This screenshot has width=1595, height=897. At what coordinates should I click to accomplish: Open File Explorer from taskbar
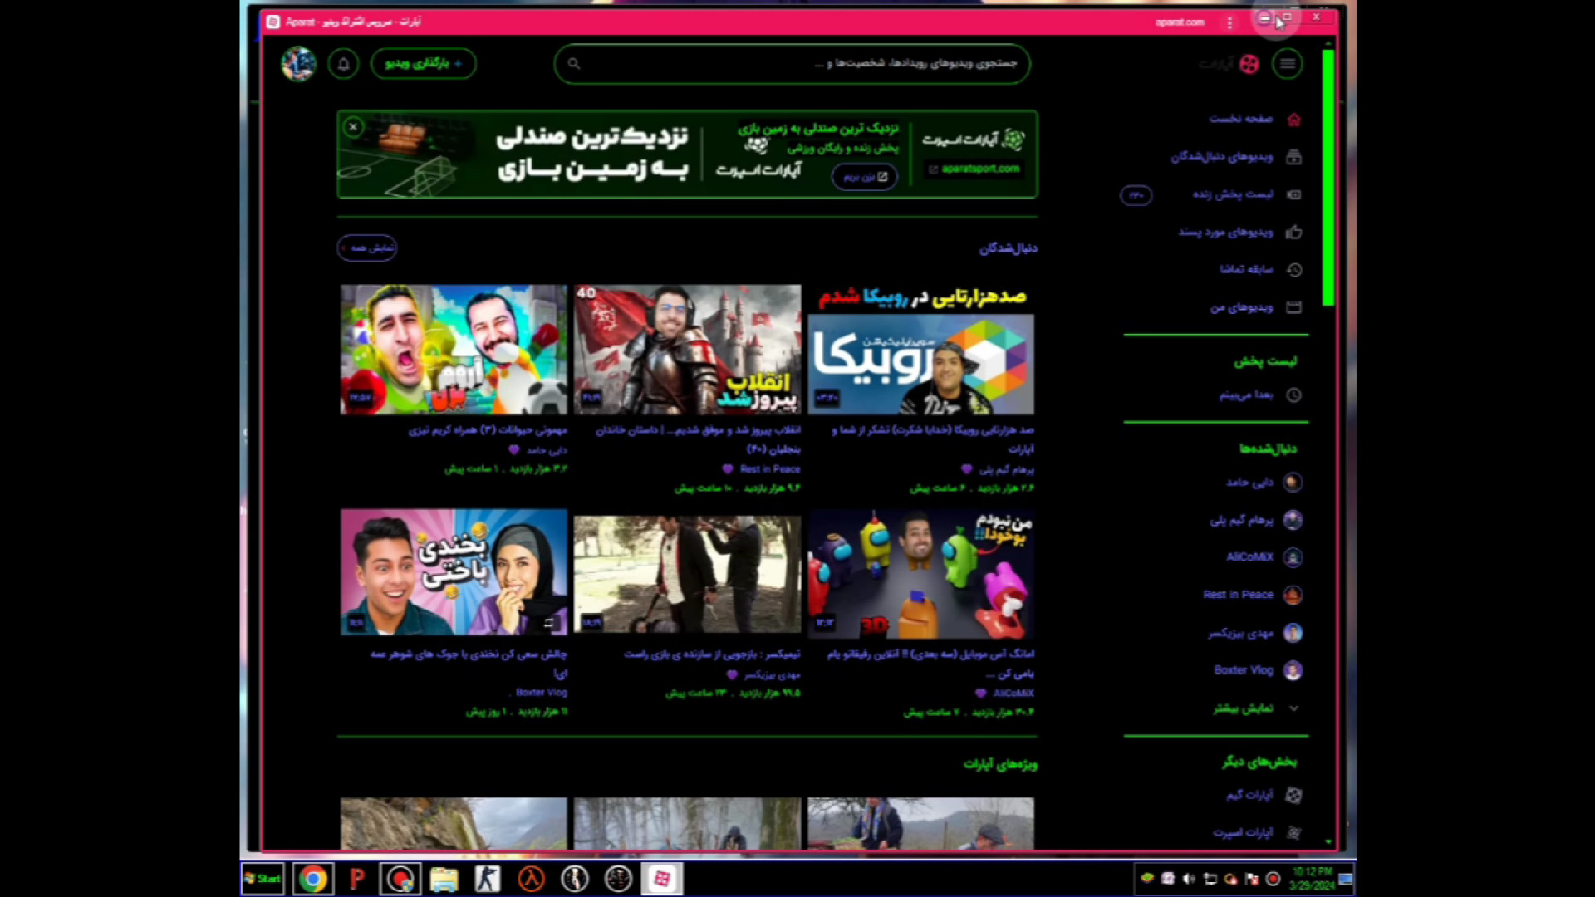(x=444, y=879)
